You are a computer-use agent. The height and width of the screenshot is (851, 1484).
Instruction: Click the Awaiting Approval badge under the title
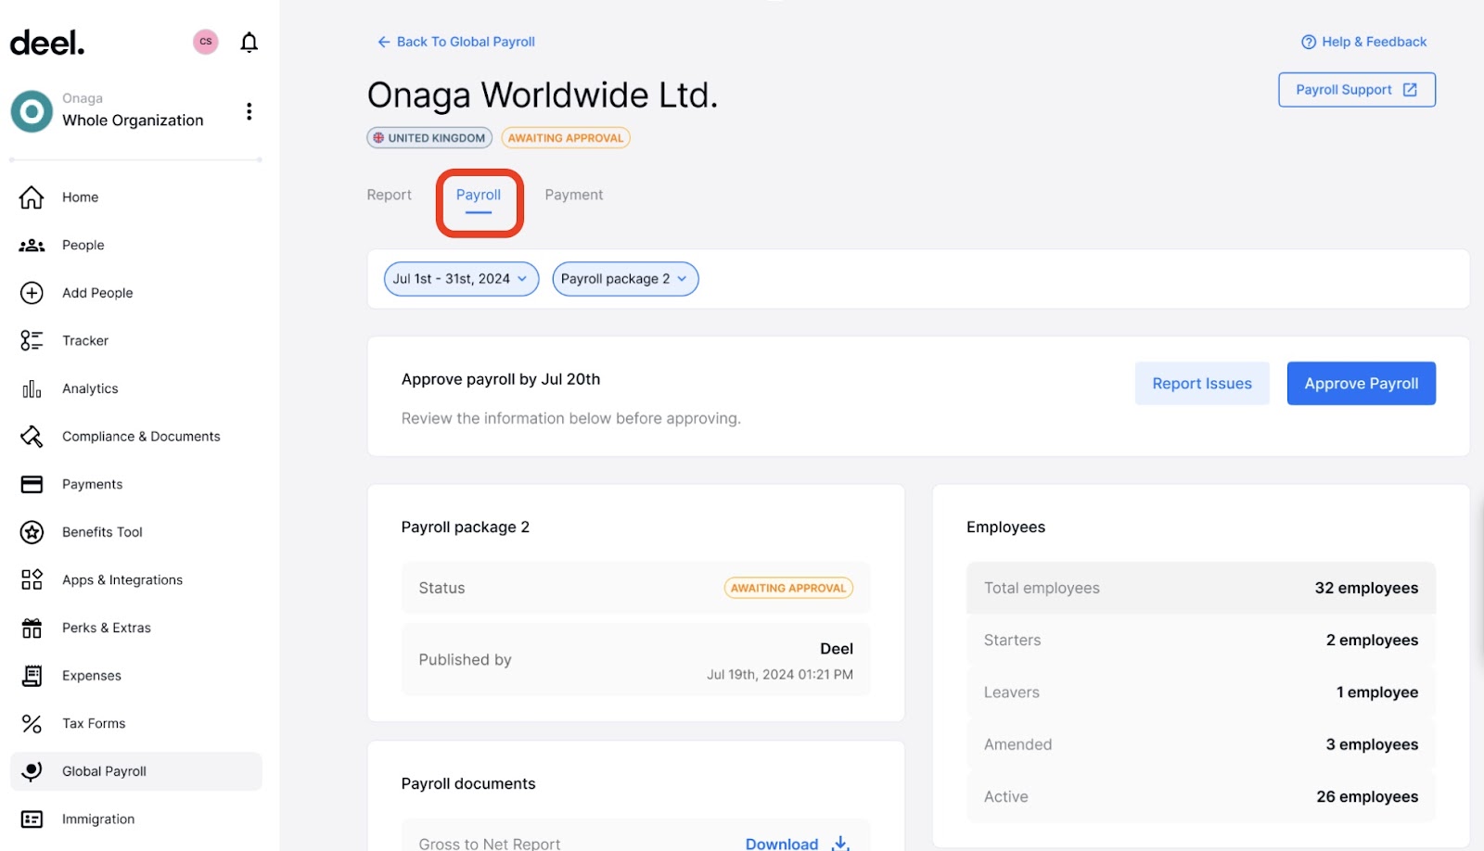click(x=566, y=138)
